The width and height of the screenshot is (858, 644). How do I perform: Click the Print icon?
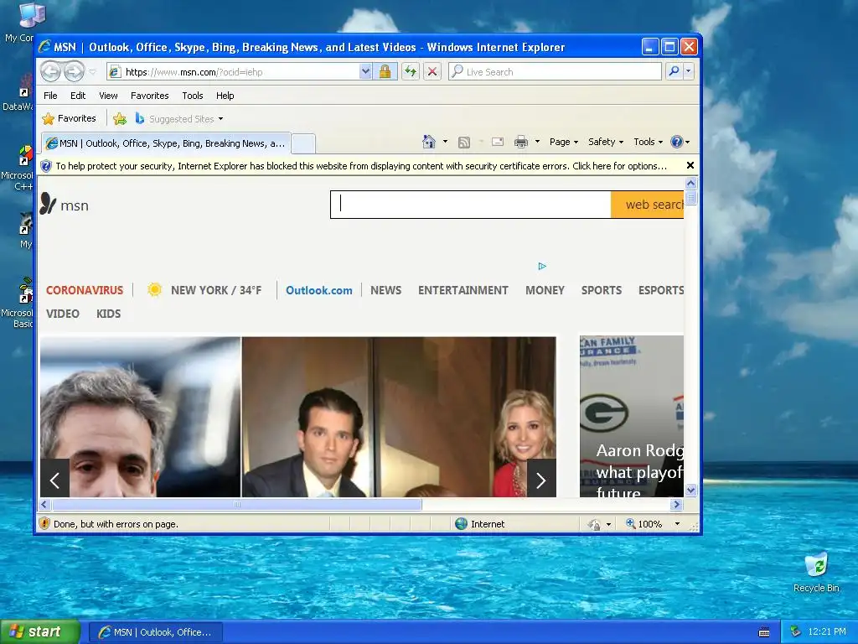tap(521, 142)
